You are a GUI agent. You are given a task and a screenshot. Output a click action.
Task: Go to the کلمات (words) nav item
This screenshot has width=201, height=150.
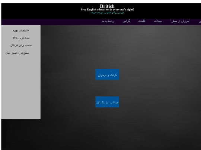pos(142,21)
